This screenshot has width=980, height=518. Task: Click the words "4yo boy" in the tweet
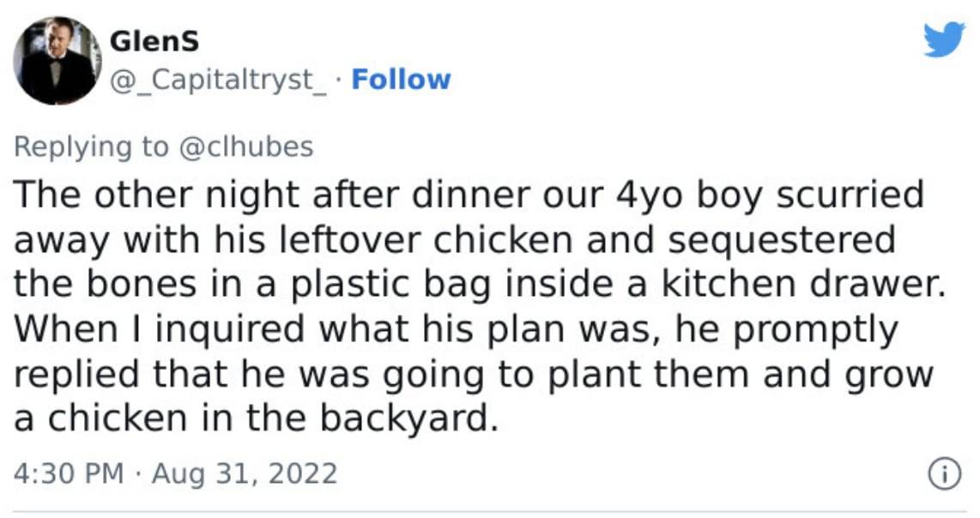coord(690,196)
